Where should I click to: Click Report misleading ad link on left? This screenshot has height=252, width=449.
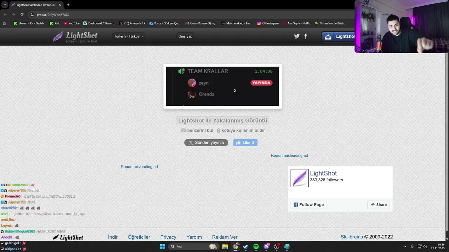coord(139,167)
